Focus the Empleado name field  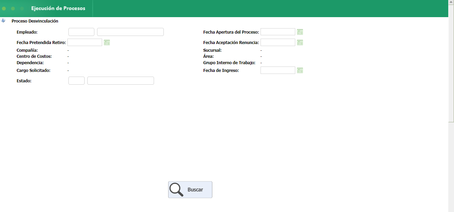(x=130, y=32)
